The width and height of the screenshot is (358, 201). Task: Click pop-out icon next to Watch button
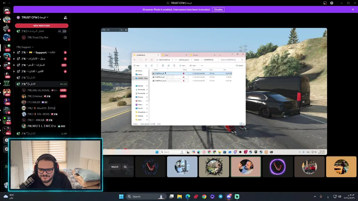(x=125, y=167)
